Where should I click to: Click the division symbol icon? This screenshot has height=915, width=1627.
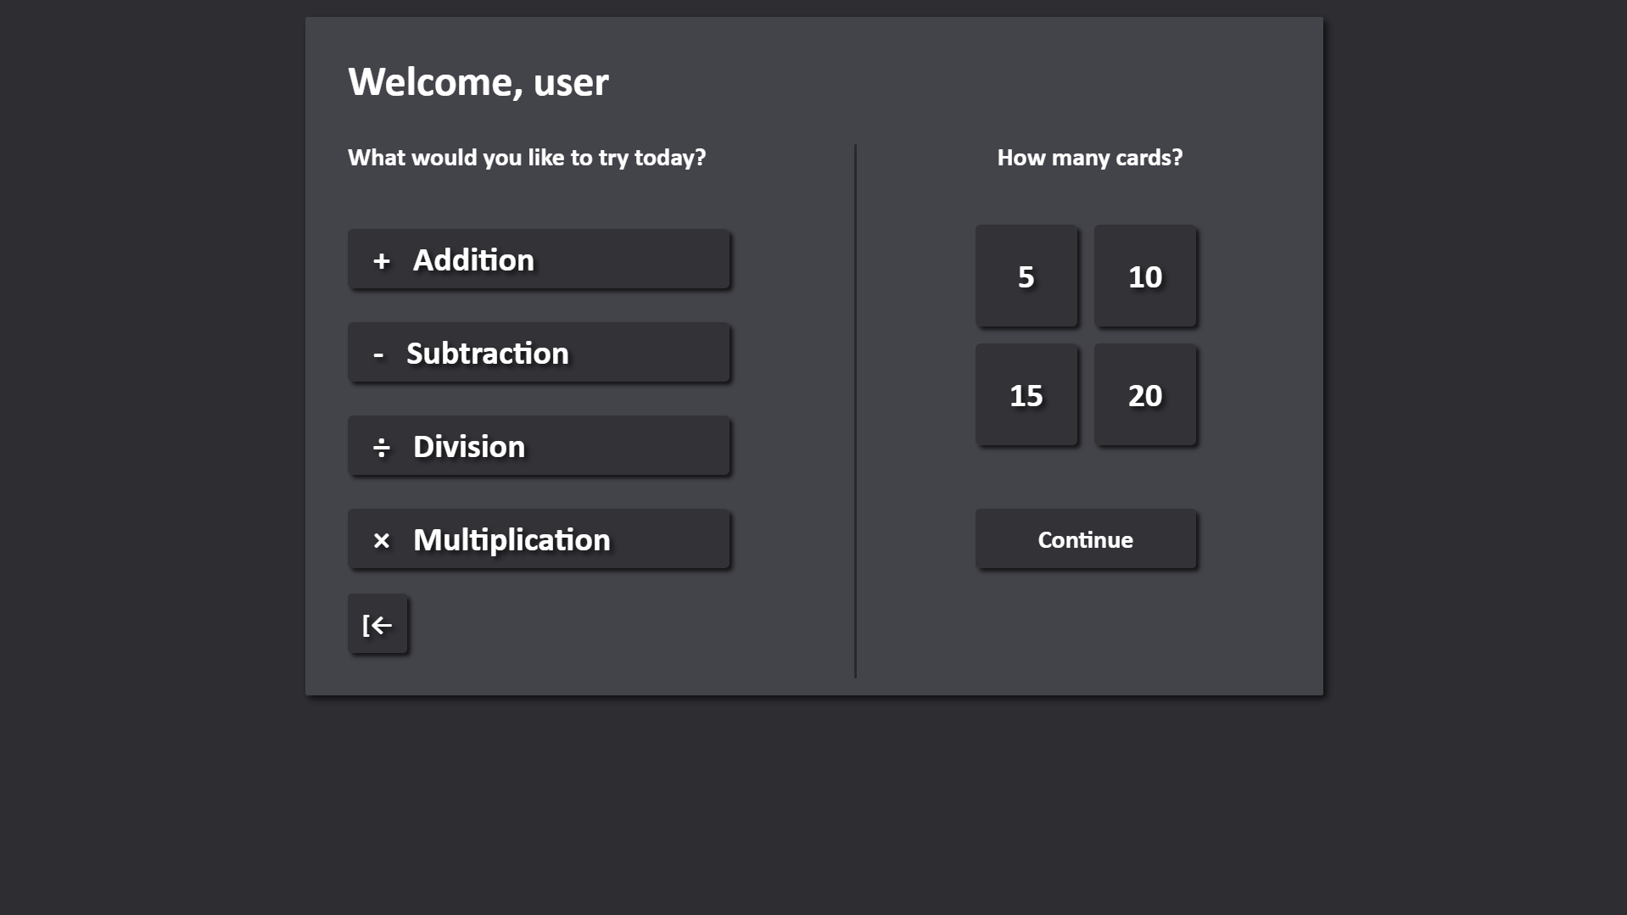[x=382, y=447]
